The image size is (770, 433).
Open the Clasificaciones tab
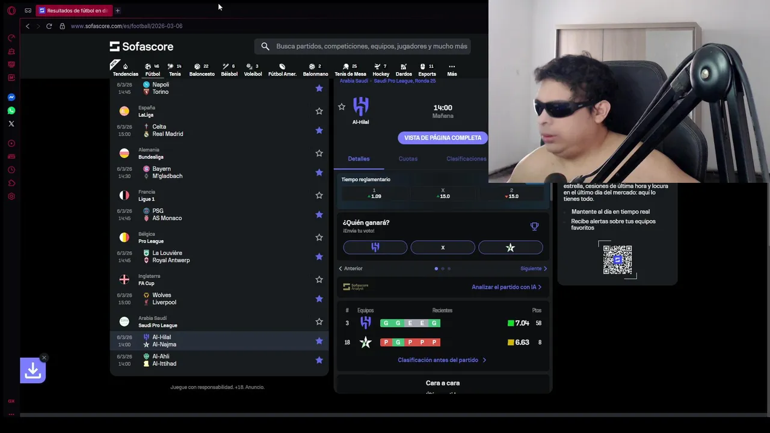[466, 159]
